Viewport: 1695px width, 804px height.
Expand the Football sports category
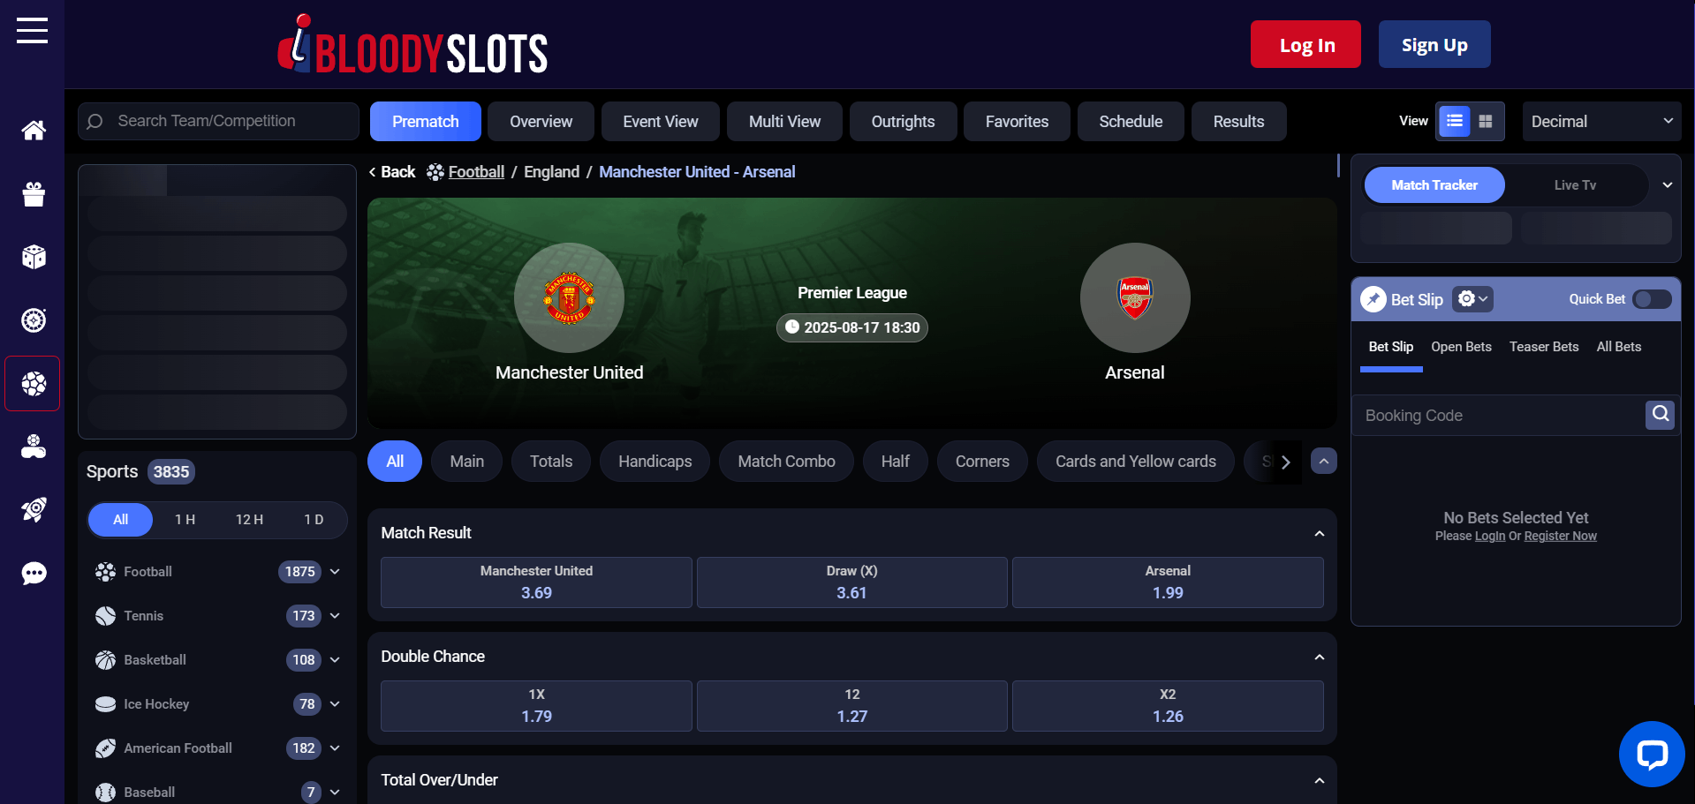(x=336, y=571)
